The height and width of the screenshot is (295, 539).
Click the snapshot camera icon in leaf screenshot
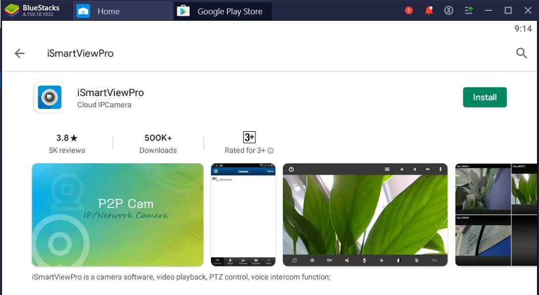(x=312, y=260)
